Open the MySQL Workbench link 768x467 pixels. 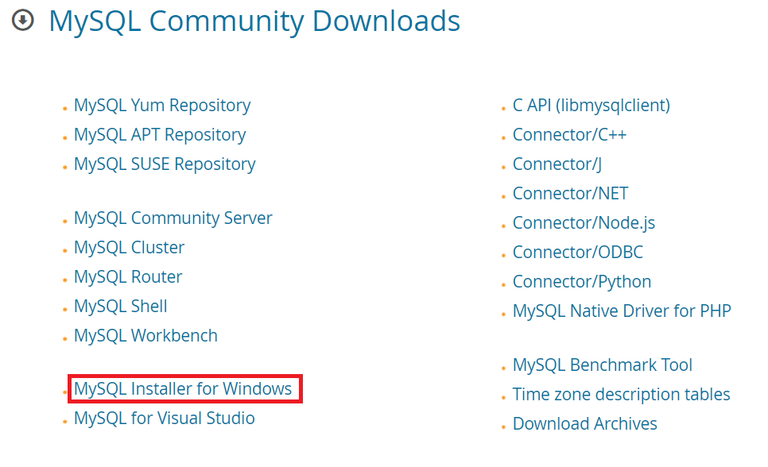(x=145, y=336)
